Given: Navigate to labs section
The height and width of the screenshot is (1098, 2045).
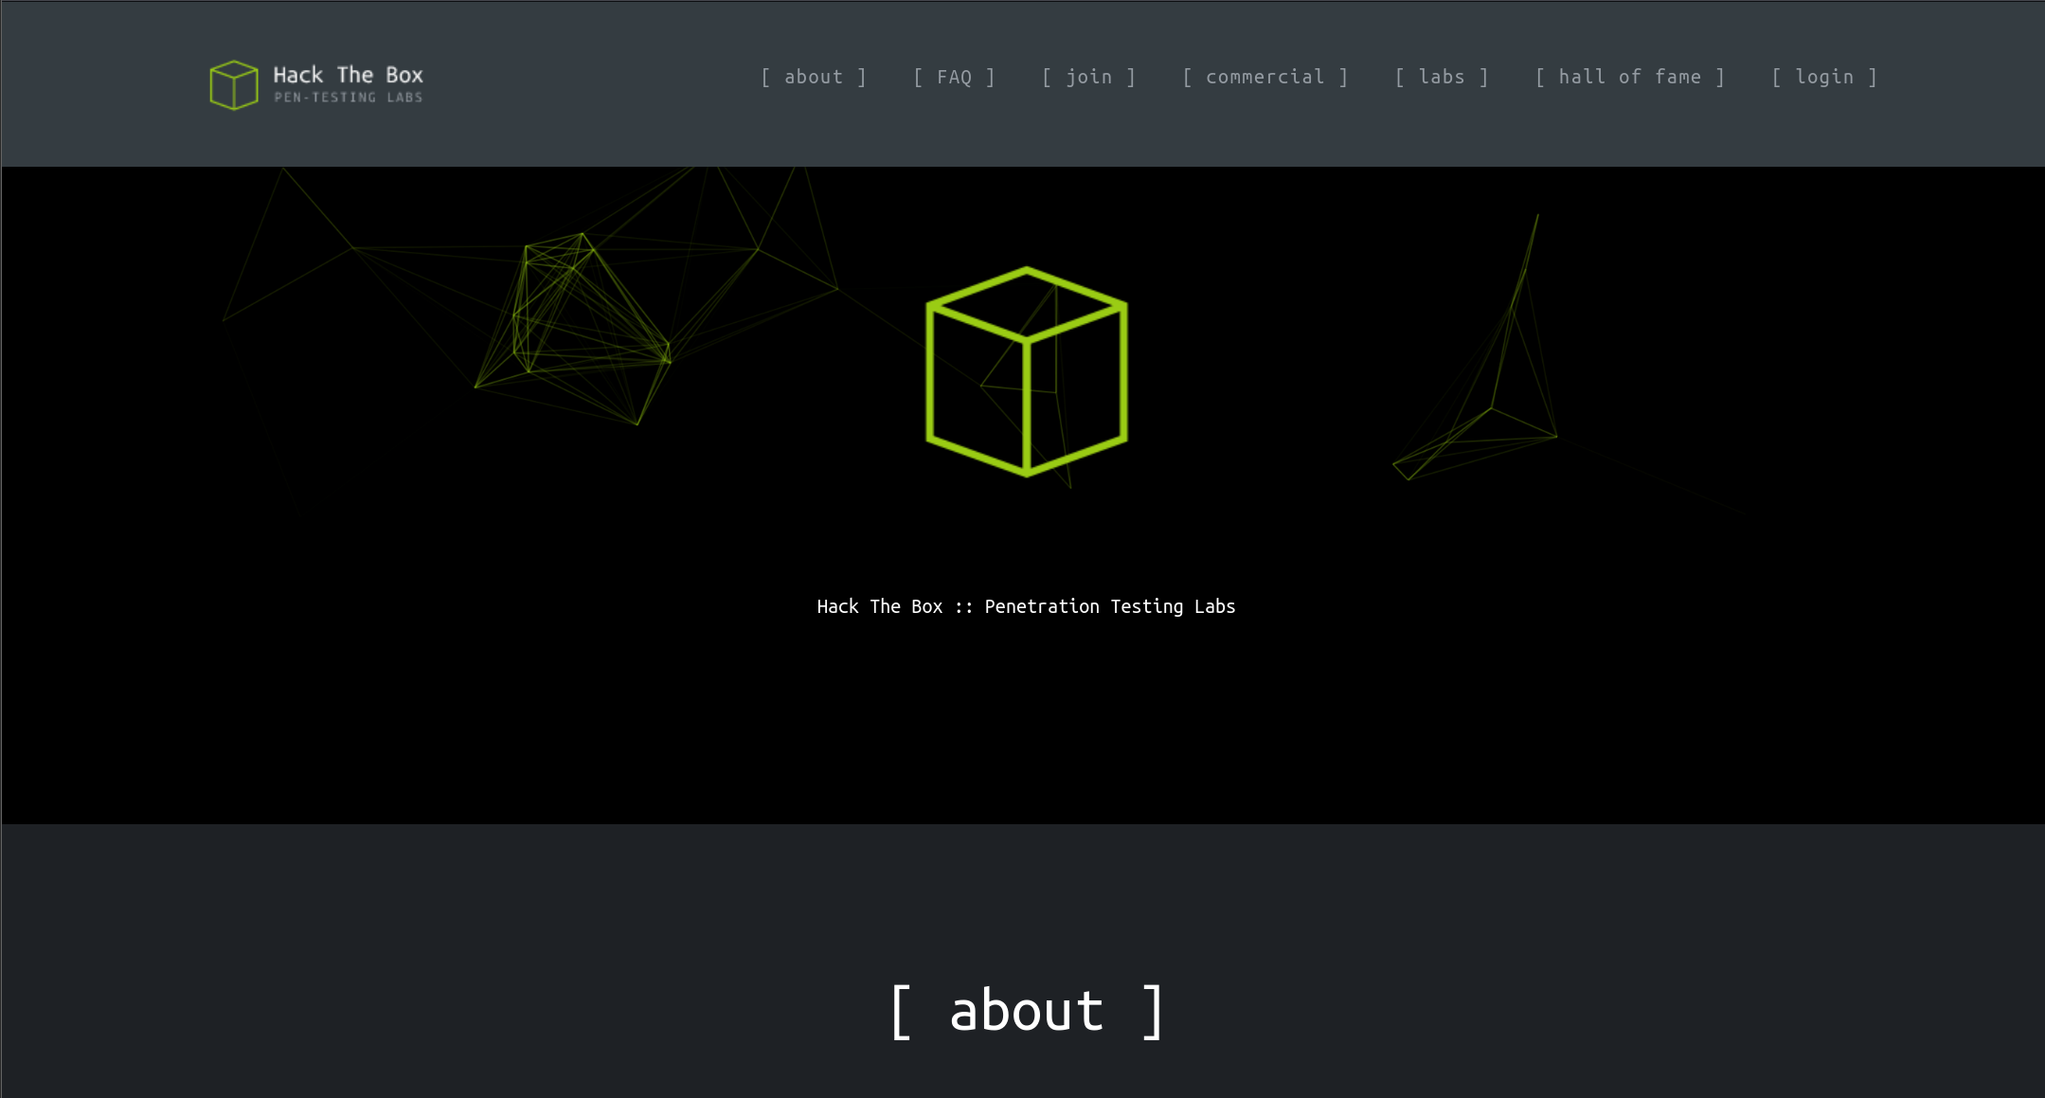Looking at the screenshot, I should [x=1442, y=77].
